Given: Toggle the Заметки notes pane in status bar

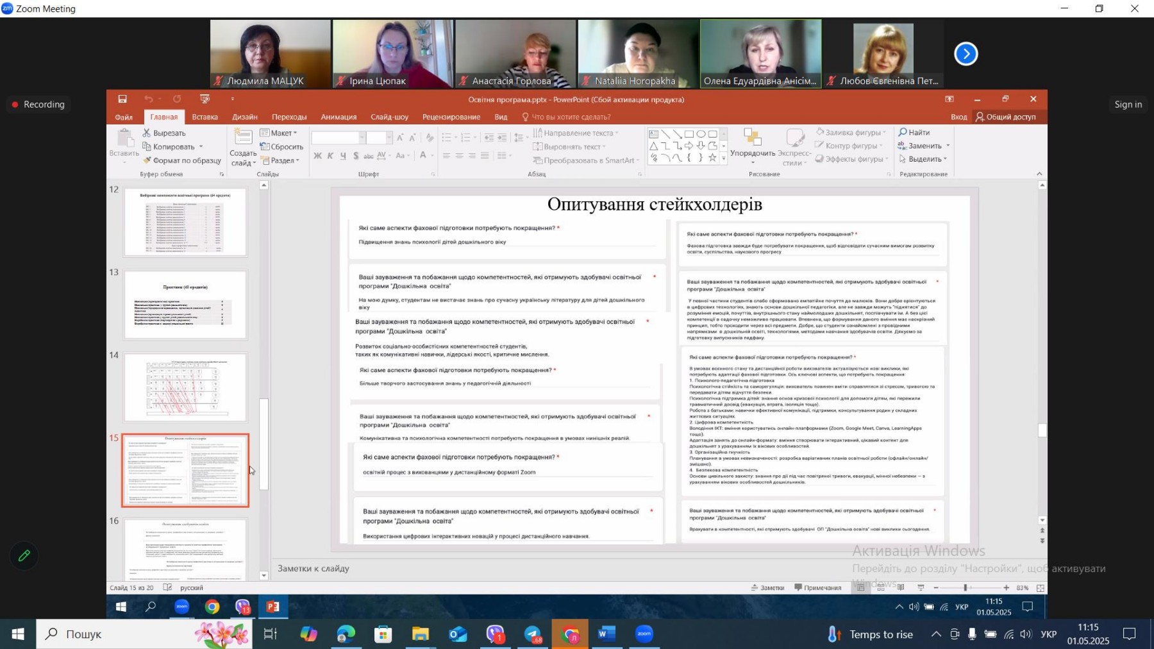Looking at the screenshot, I should tap(767, 587).
